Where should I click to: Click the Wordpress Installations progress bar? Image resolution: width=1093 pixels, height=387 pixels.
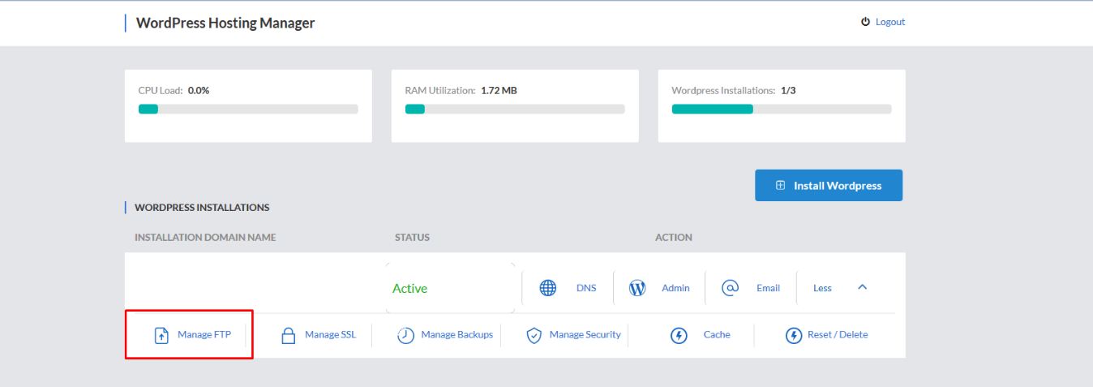point(782,109)
